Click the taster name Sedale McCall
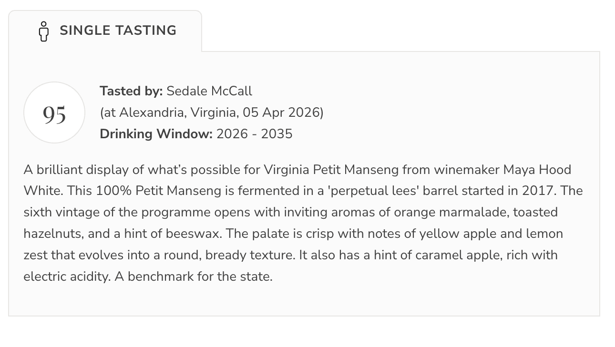 [x=209, y=91]
